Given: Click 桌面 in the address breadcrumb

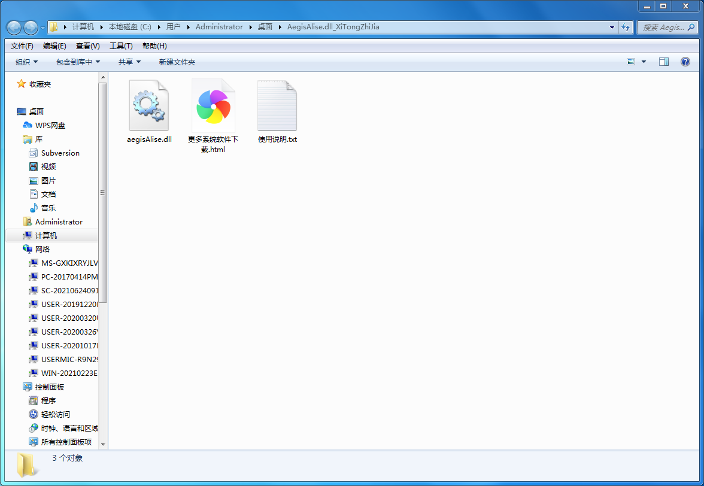Looking at the screenshot, I should point(265,27).
